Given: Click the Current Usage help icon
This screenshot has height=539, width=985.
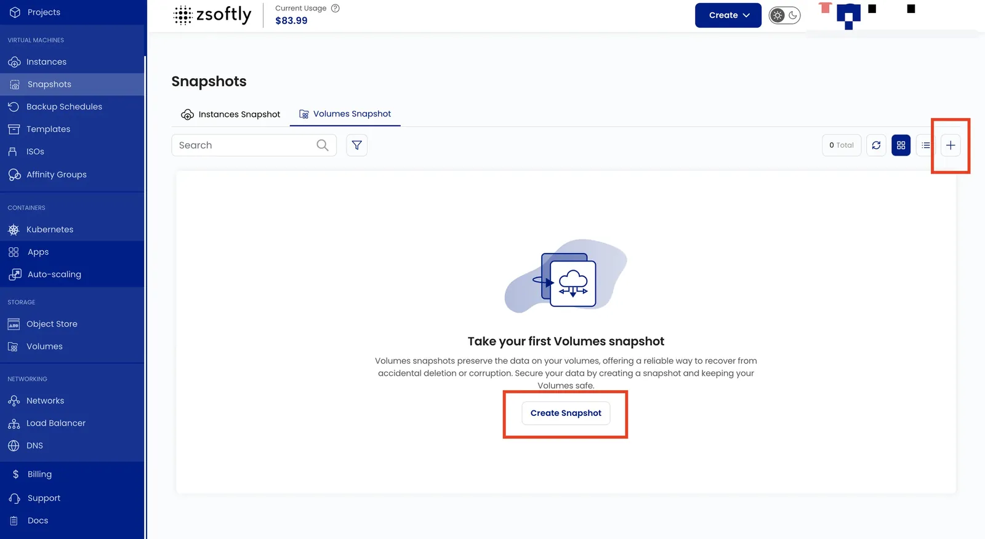Looking at the screenshot, I should click(x=336, y=8).
